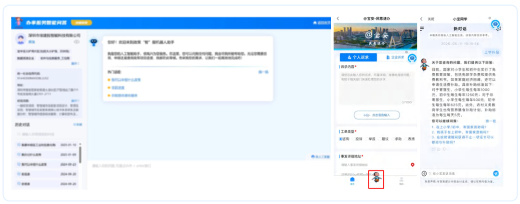
Task: Click the copy icon under the answer
Action: coord(433,149)
